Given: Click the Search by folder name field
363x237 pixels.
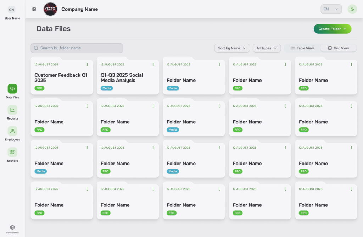Looking at the screenshot, I should [77, 48].
